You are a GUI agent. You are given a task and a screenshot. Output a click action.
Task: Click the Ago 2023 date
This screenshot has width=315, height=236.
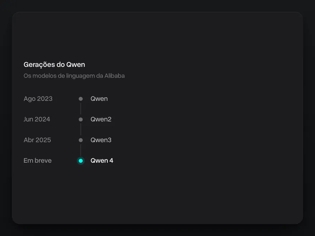pos(38,99)
